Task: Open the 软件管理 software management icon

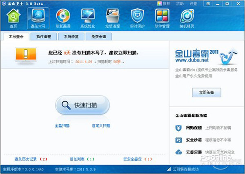Action: click(x=162, y=16)
